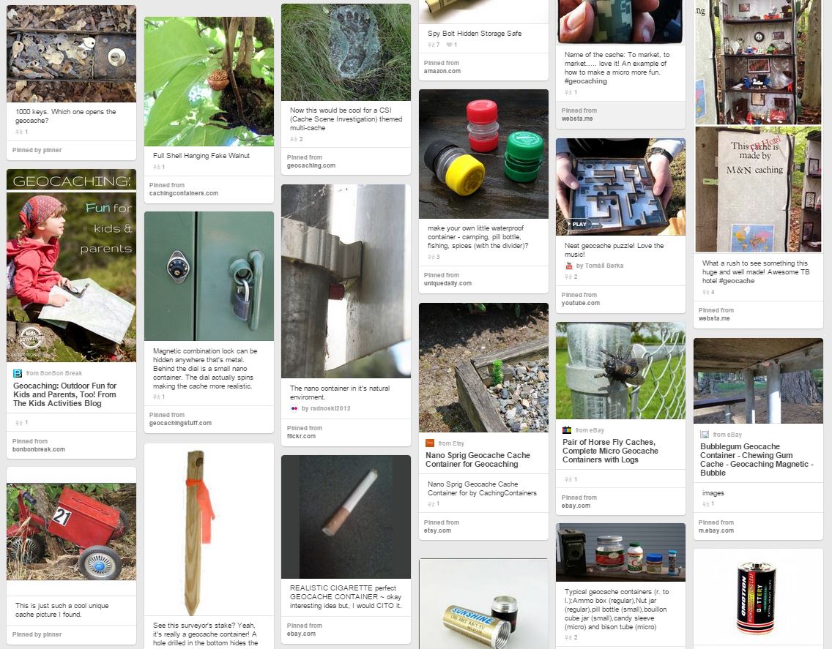The image size is (832, 649).
Task: View the magnetic combination lock photo
Action: tap(209, 276)
